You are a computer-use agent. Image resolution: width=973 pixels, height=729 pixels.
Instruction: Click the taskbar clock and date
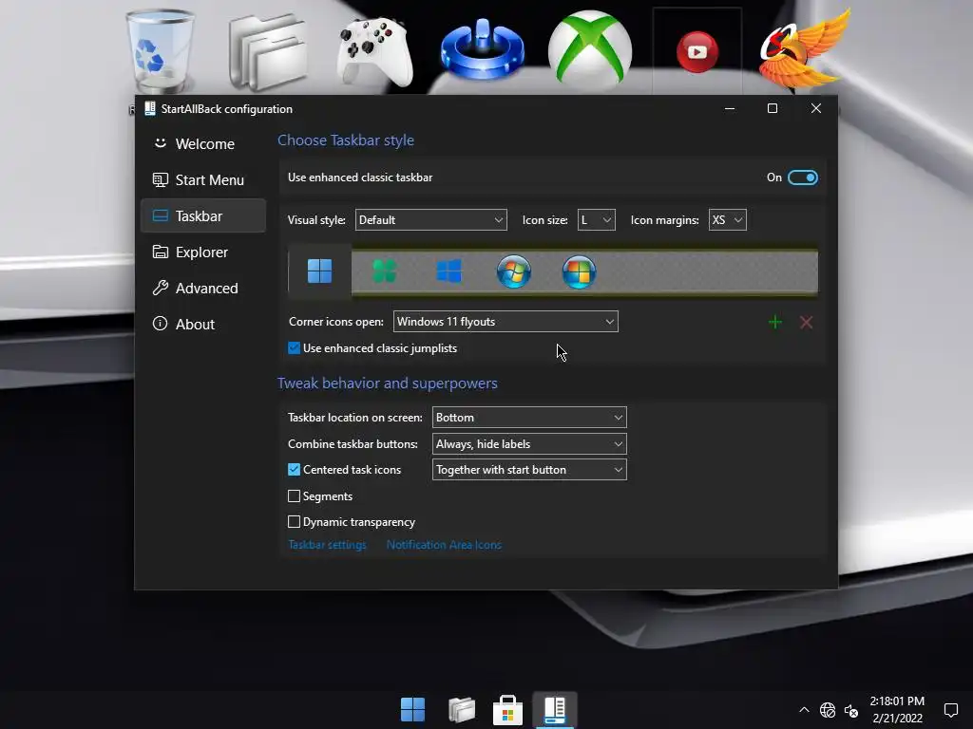(x=897, y=710)
